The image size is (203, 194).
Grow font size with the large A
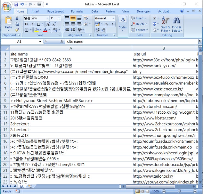click(48, 24)
